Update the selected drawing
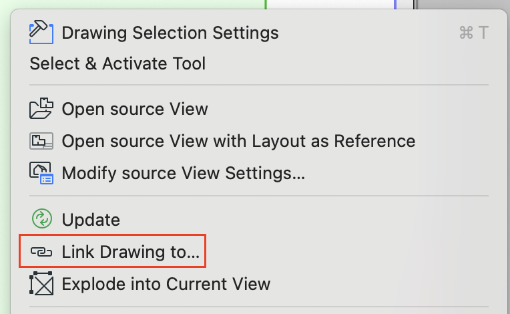This screenshot has width=510, height=314. pyautogui.click(x=91, y=219)
